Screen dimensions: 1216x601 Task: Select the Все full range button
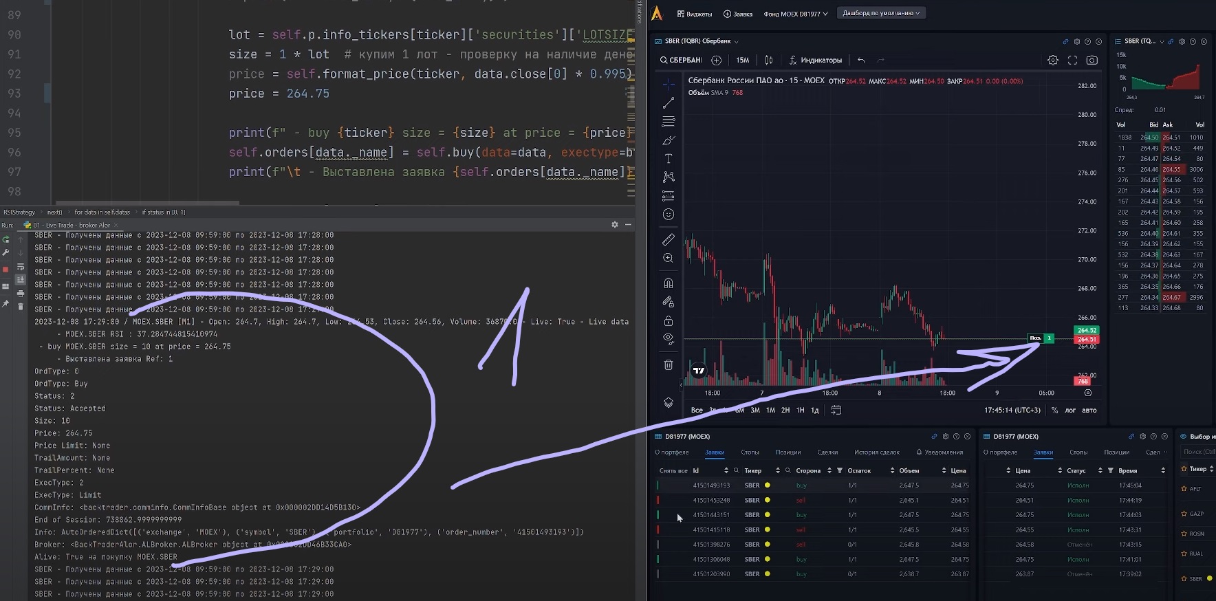[697, 410]
